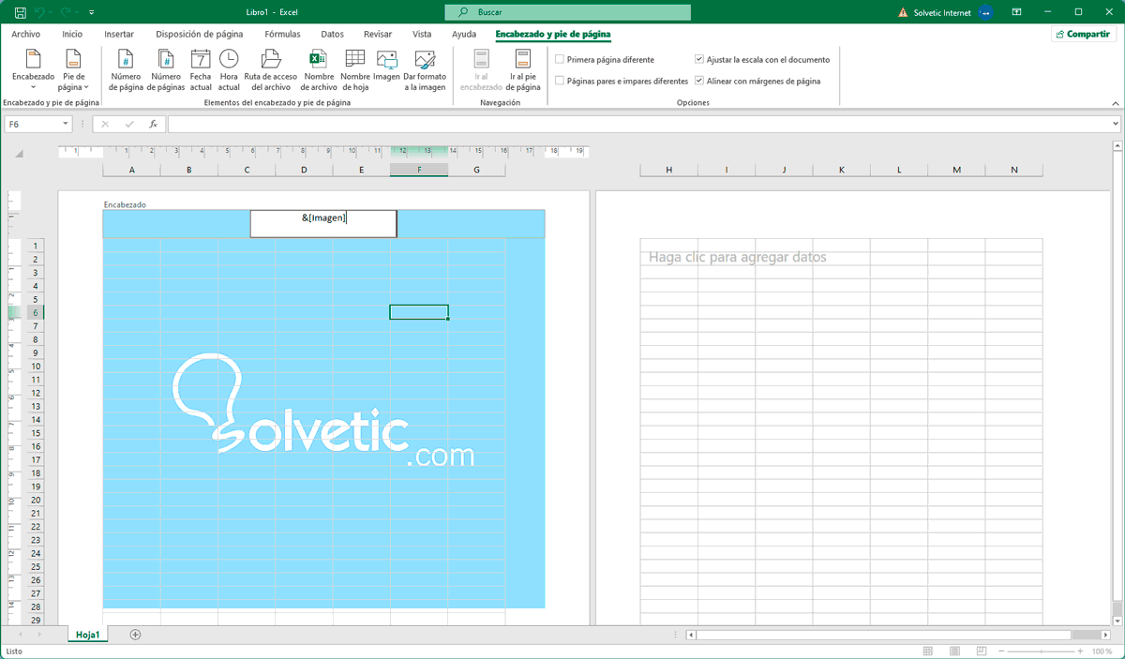Click the scroll sheets left arrow

pos(22,635)
